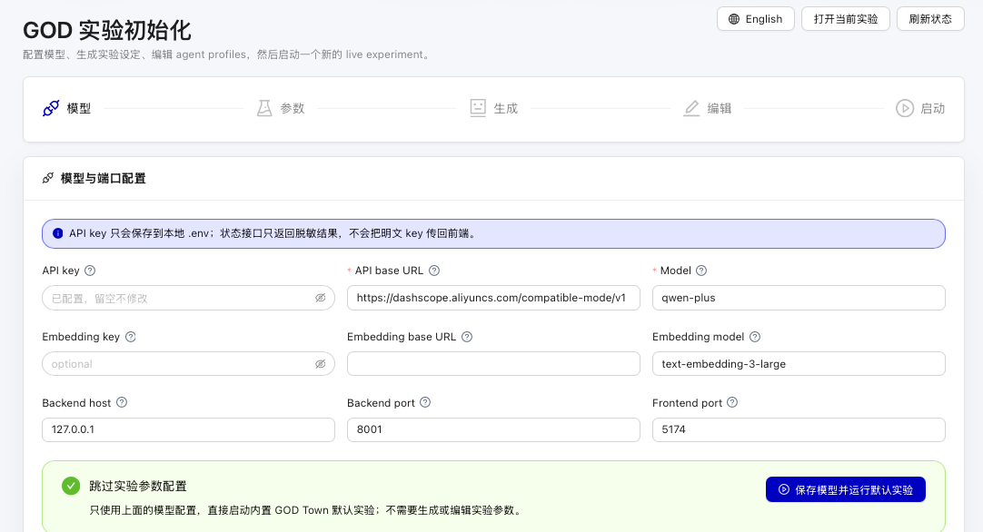Focus Frontend port field 5174

799,429
